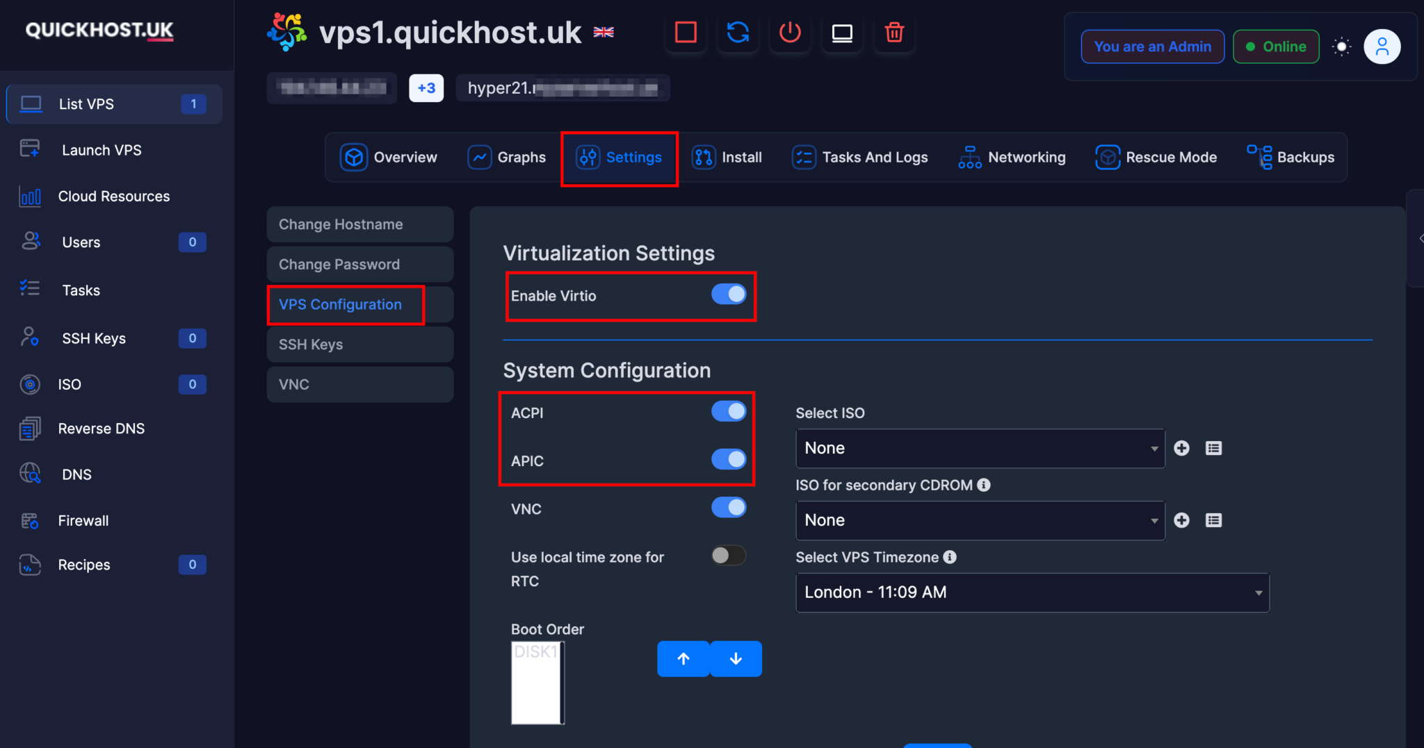The image size is (1424, 748).
Task: Open Reverse DNS in sidebar
Action: click(114, 429)
